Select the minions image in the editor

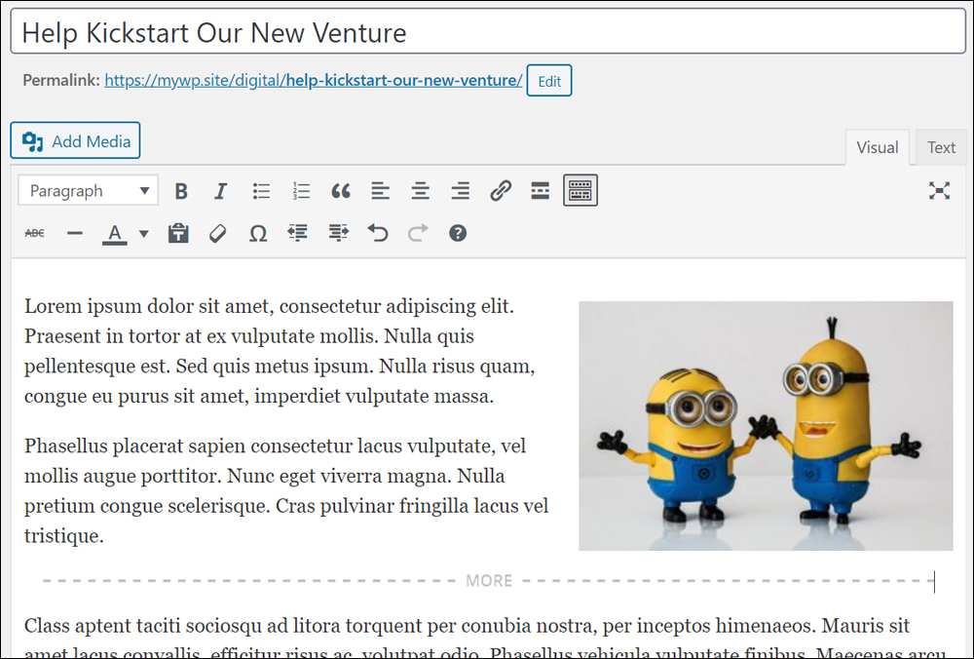point(766,426)
